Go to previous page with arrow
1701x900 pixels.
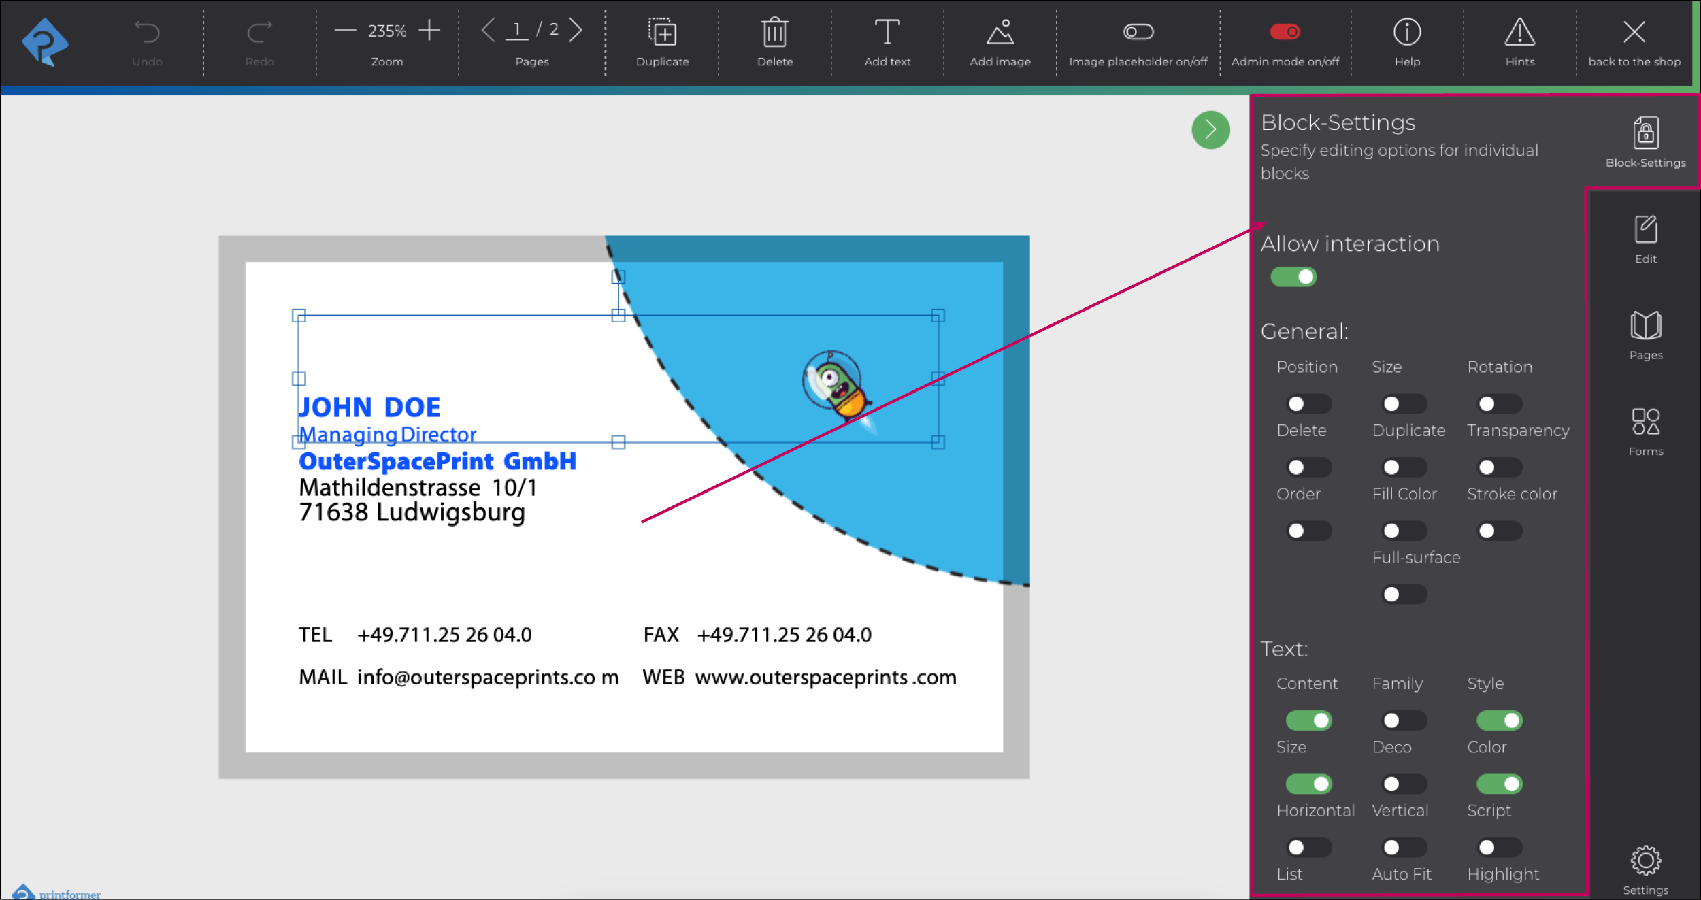coord(487,30)
